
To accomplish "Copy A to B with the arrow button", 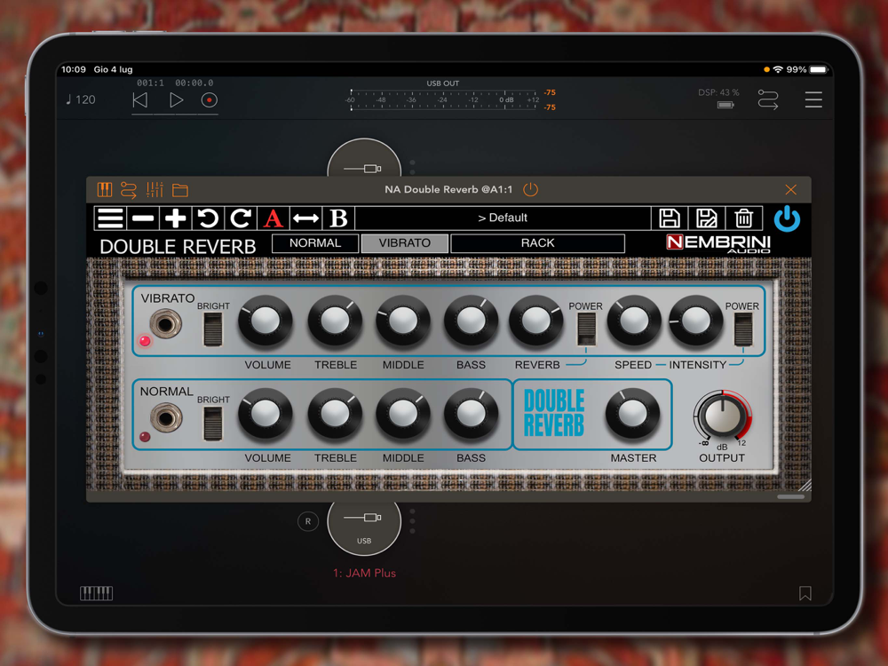I will click(x=305, y=218).
